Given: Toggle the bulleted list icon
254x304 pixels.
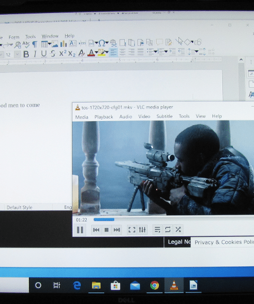Looking at the screenshot, I should pyautogui.click(x=150, y=52).
